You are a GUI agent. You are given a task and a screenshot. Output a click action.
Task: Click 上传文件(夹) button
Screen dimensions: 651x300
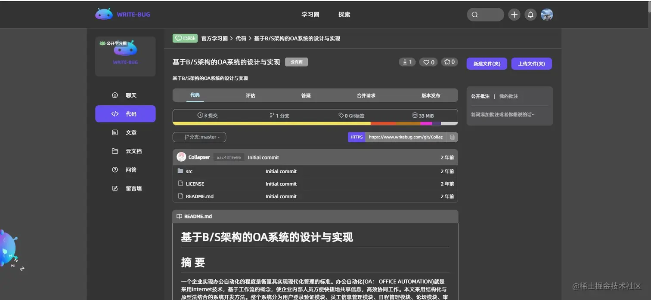(531, 64)
